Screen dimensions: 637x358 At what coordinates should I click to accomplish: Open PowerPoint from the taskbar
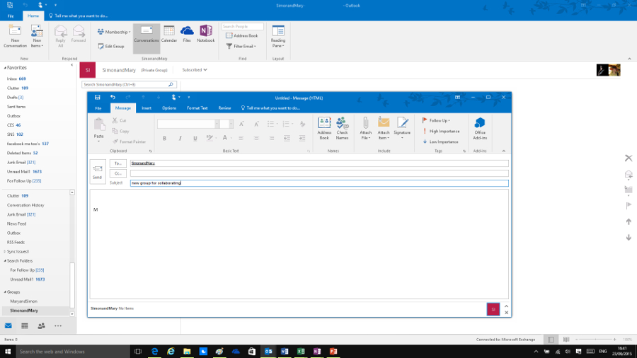coord(333,352)
